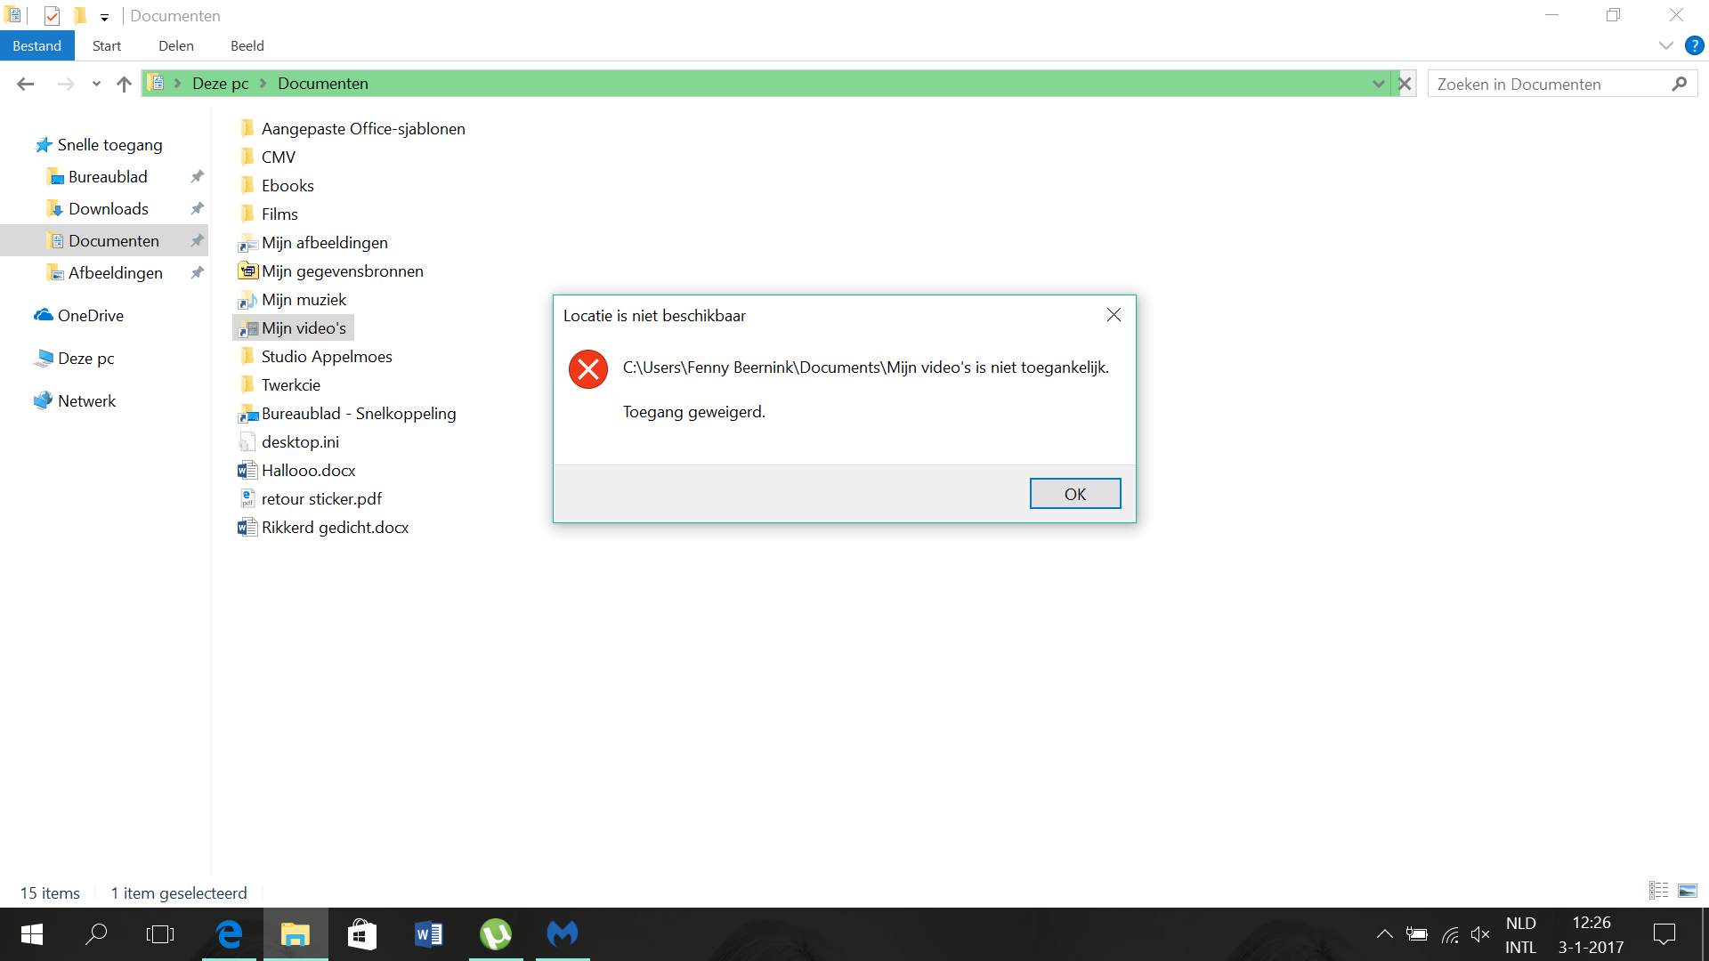Click the search magnifier icon

point(1680,84)
